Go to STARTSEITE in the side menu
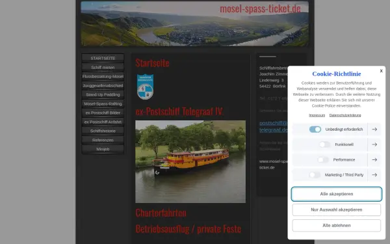 (x=103, y=58)
